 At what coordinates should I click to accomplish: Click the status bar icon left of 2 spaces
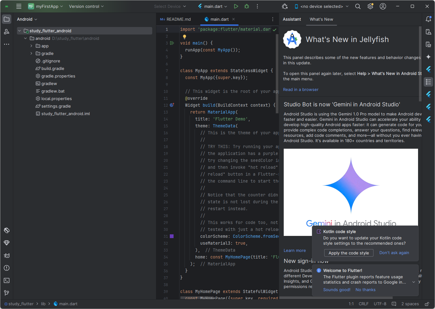point(394,304)
